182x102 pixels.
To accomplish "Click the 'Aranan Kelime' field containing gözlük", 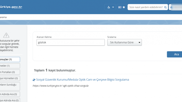I will (x=71, y=43).
